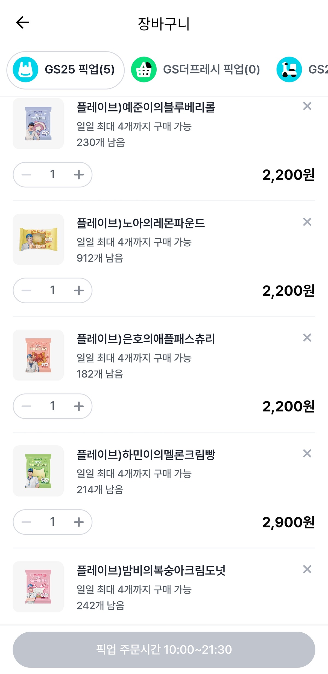Delete 밤비의복숭아크림도넛 with its X icon

tap(307, 569)
